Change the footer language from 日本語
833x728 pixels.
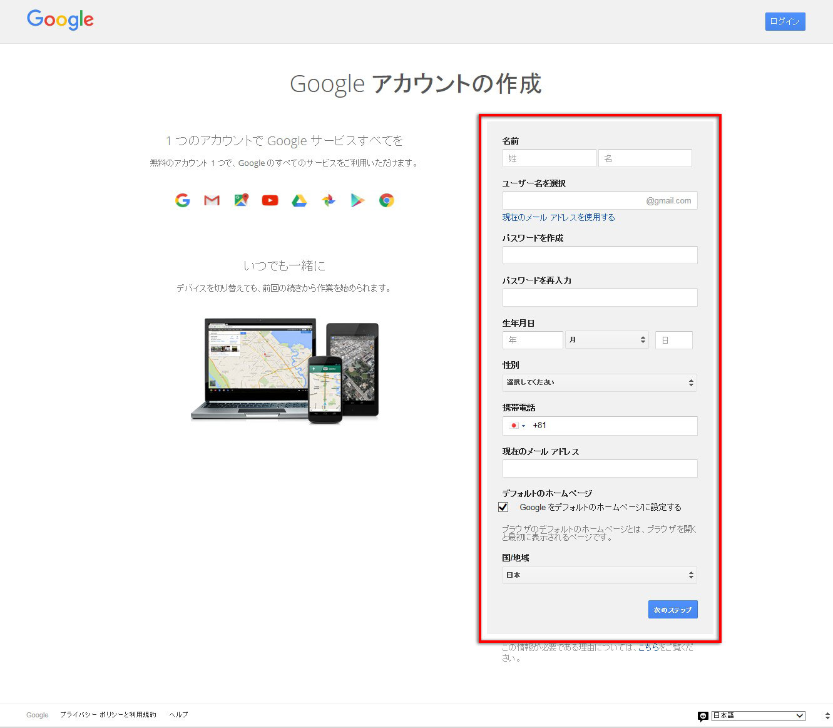(x=758, y=715)
